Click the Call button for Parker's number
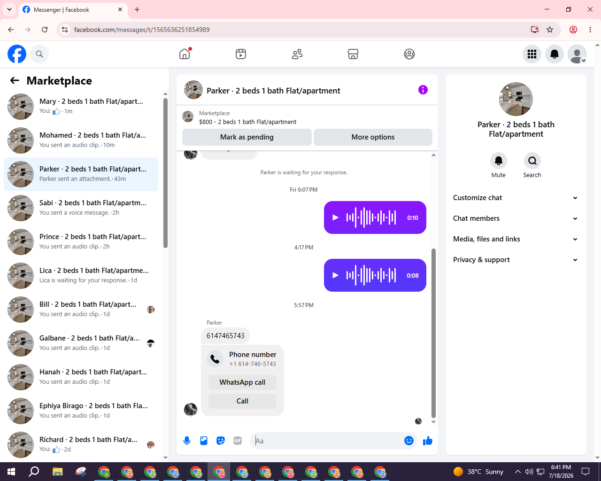Viewport: 601px width, 481px height. 242,401
